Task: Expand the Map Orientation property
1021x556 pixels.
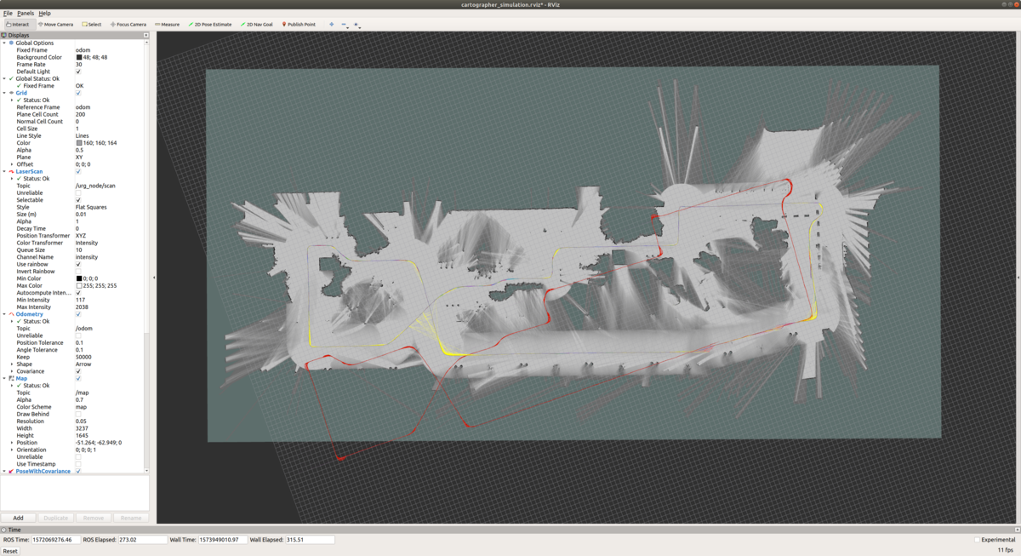Action: [12, 450]
